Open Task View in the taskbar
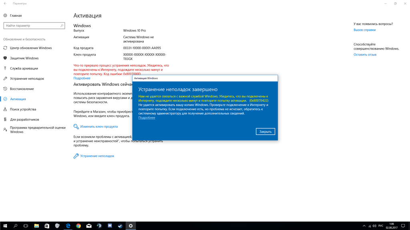Viewport: 410px width, 230px height. 26,226
